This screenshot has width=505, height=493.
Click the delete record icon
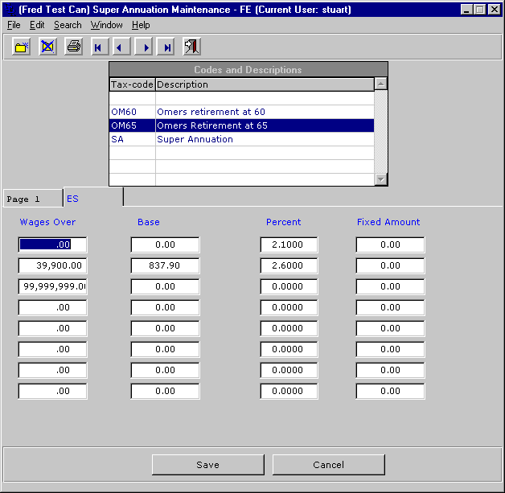pos(47,47)
